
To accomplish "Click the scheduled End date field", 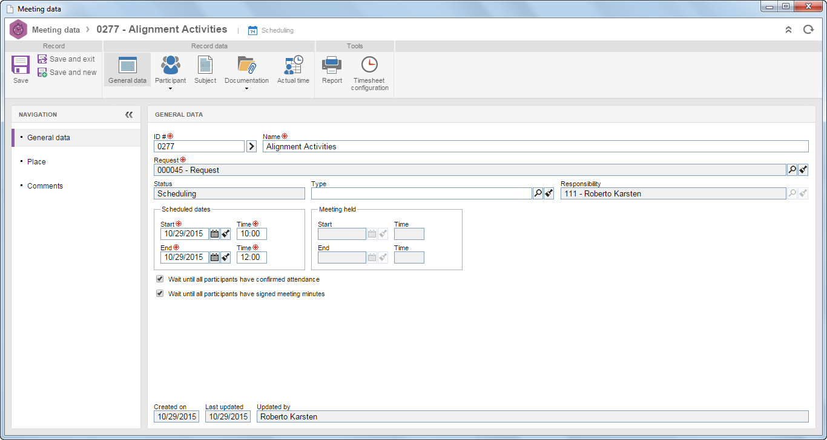I will pos(185,257).
